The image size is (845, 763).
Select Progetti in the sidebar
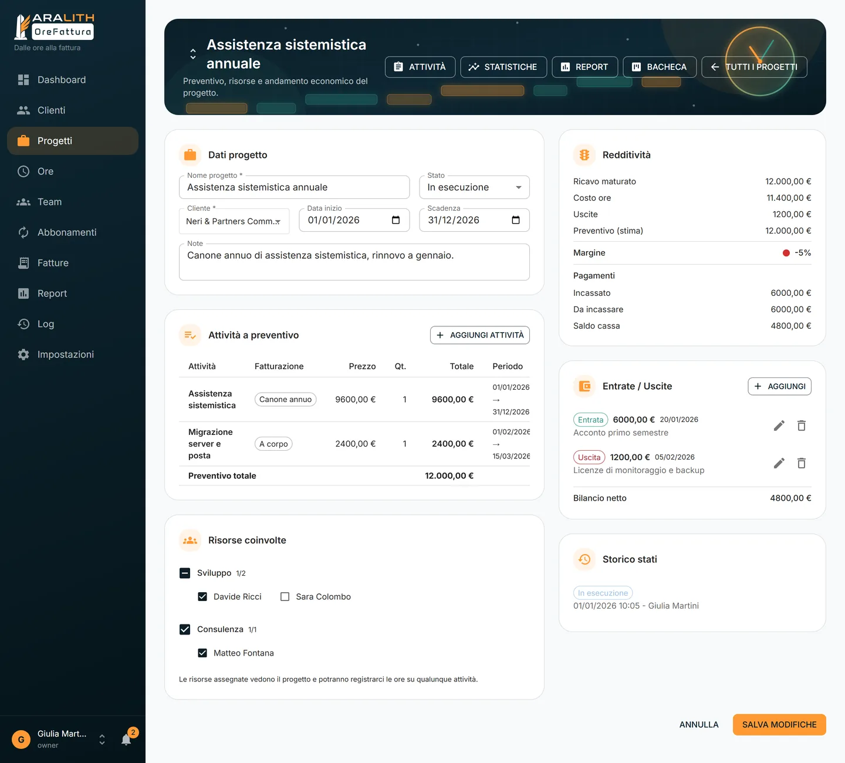point(73,141)
